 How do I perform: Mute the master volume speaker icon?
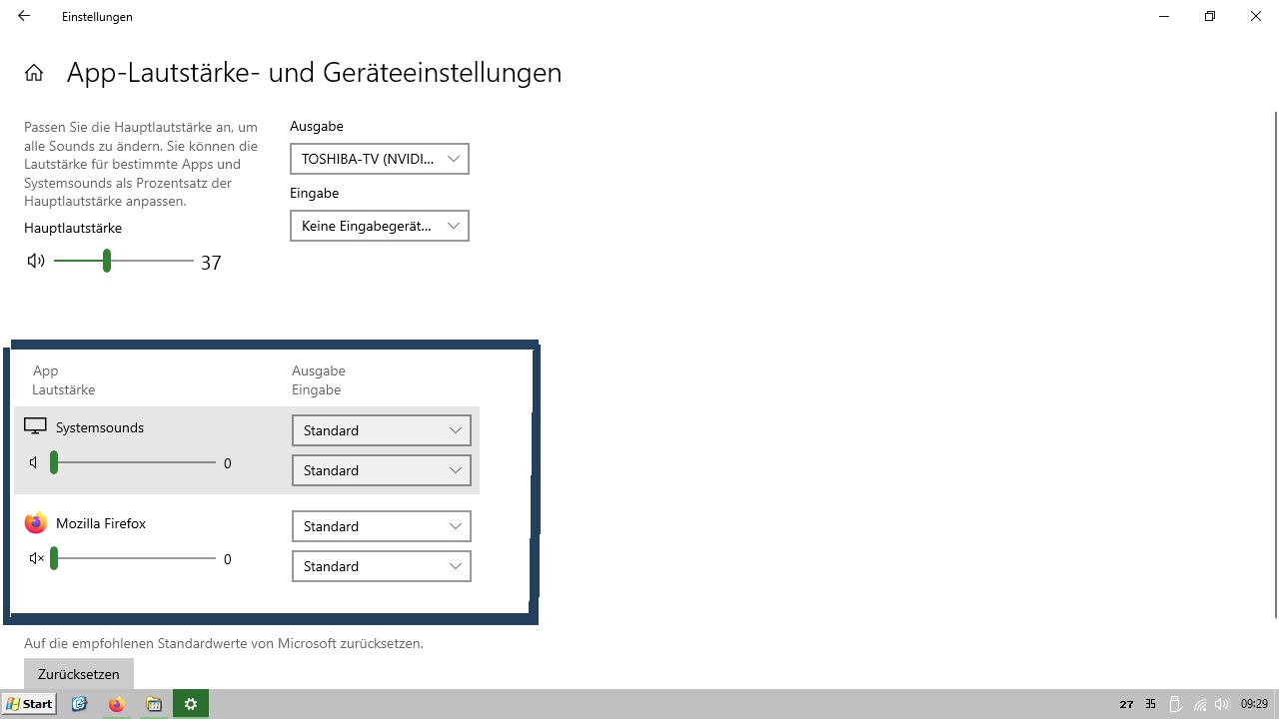(x=36, y=261)
